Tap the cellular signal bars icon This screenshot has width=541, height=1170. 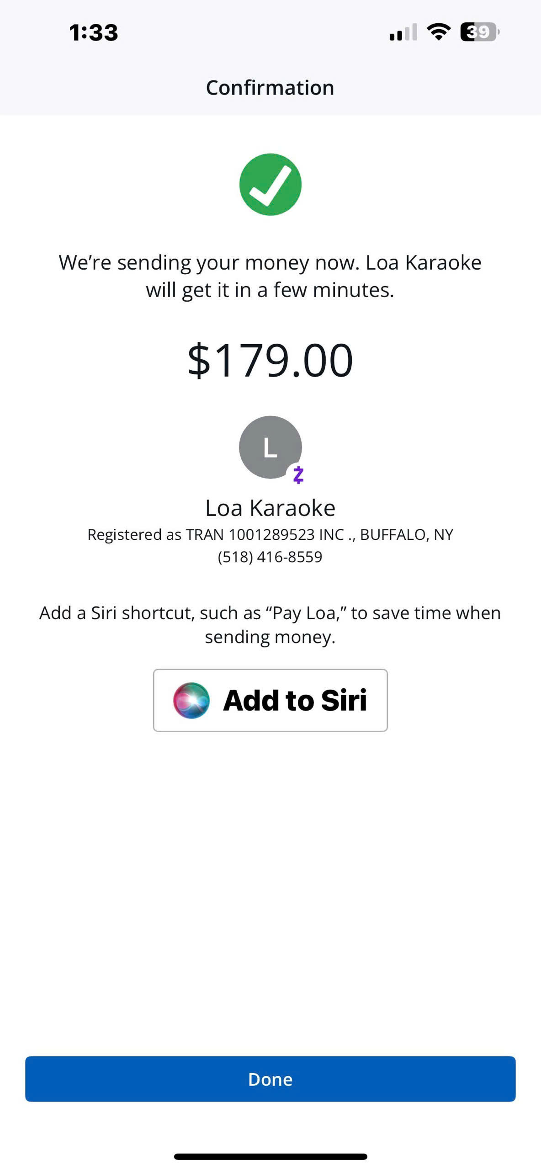(x=403, y=32)
